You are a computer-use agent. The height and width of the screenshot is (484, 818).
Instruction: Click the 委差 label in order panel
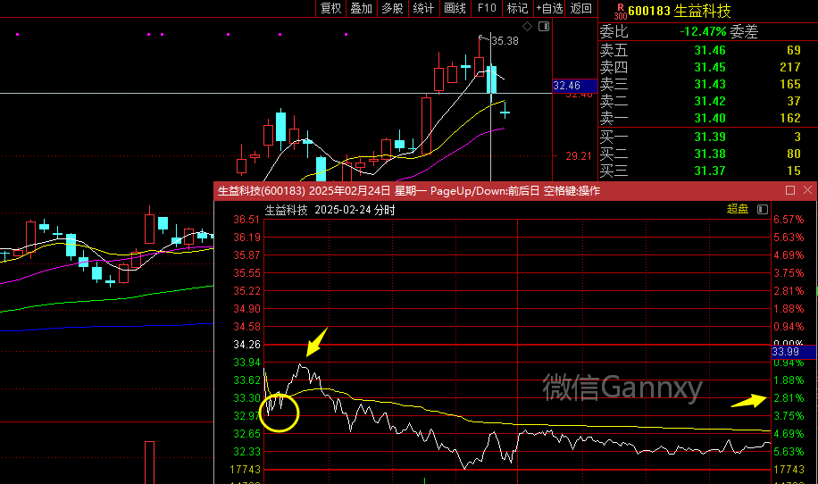tap(744, 32)
